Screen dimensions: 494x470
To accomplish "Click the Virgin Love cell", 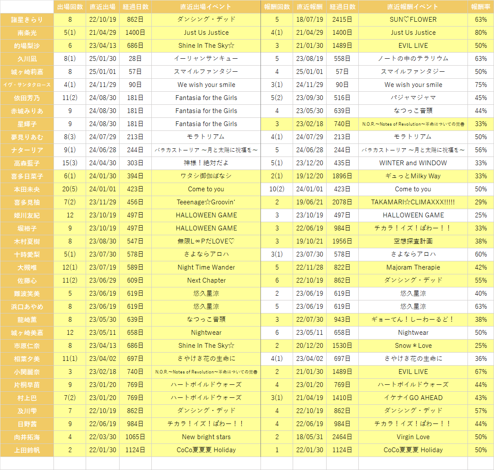I will click(413, 437).
